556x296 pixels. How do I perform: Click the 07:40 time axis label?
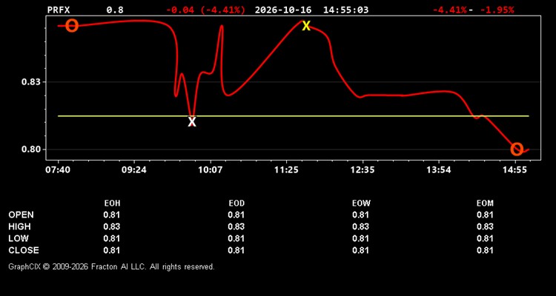[58, 169]
